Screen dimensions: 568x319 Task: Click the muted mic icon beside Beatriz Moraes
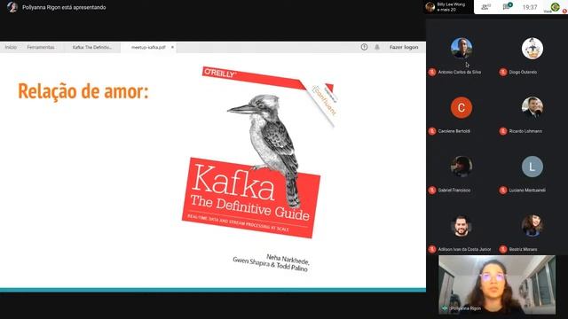pos(503,249)
